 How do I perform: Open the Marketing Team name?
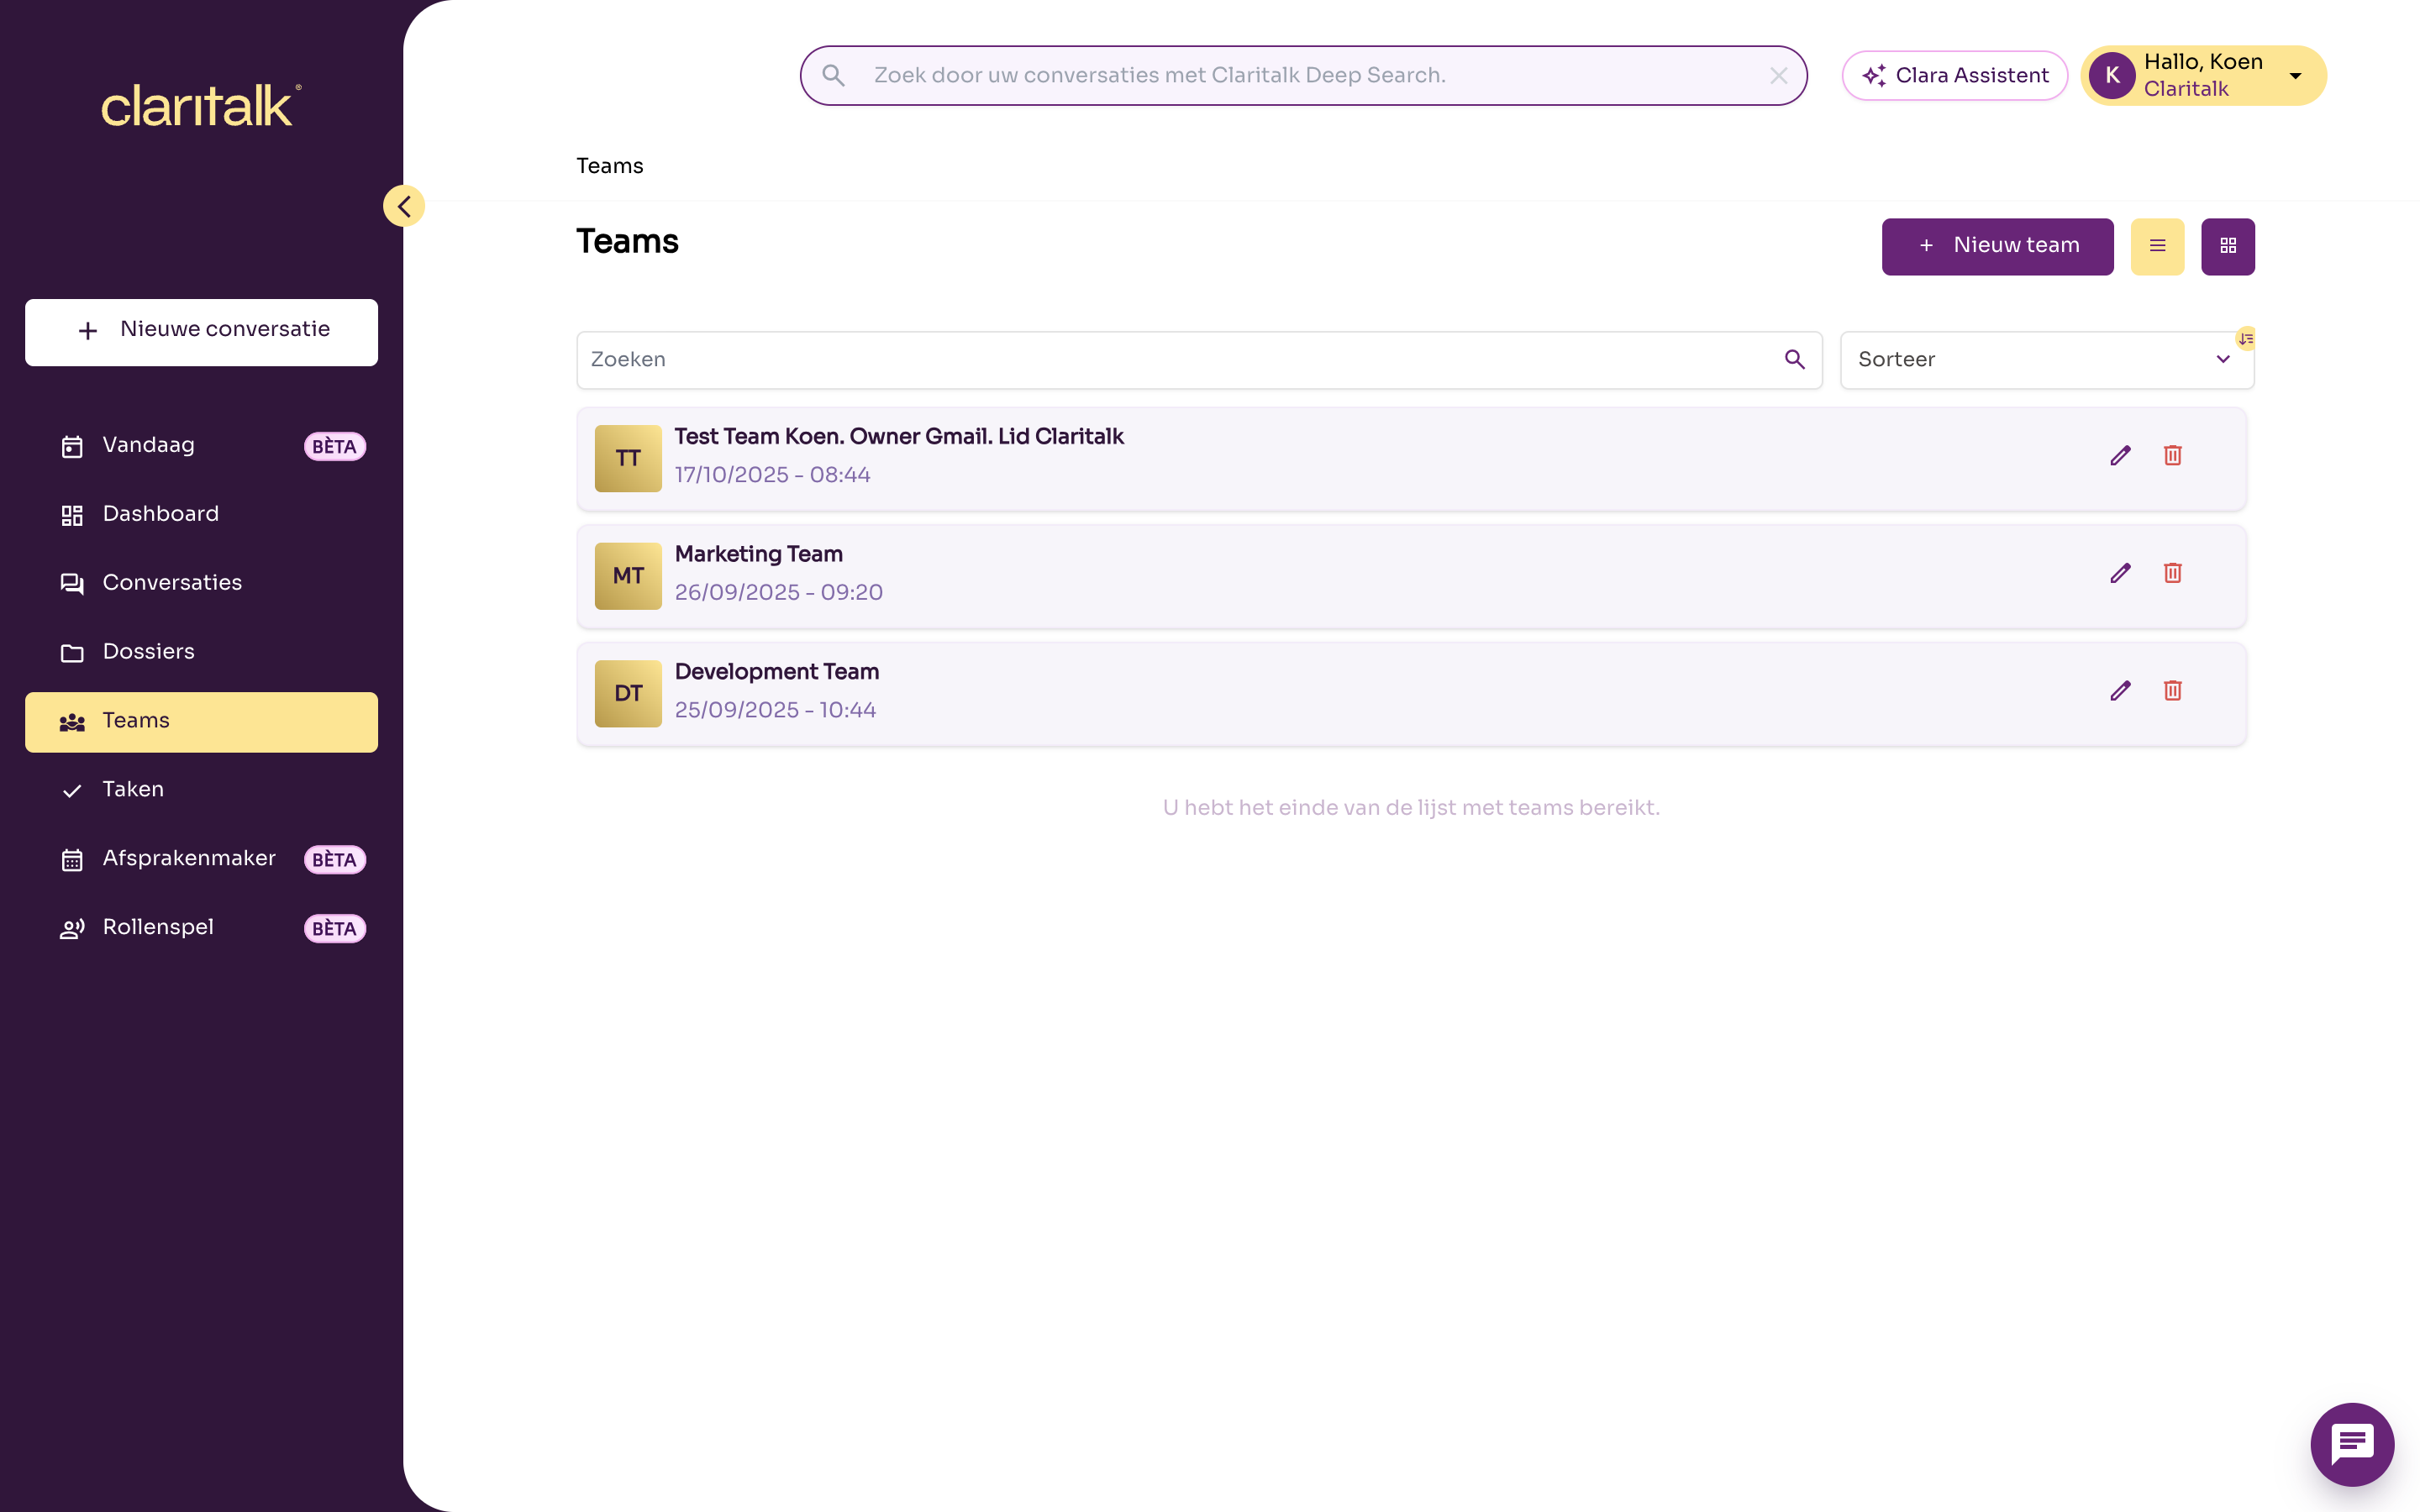(759, 554)
